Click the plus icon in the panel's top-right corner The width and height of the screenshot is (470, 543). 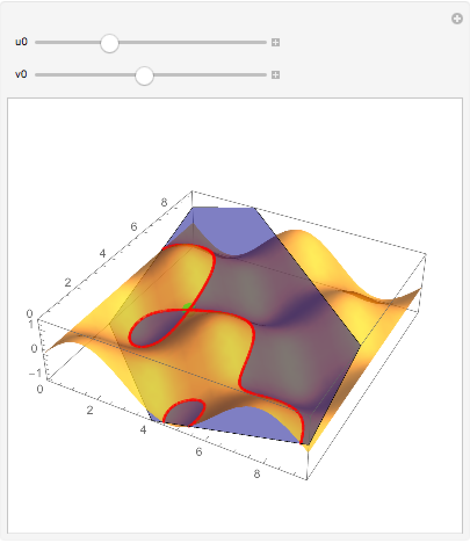(x=457, y=19)
